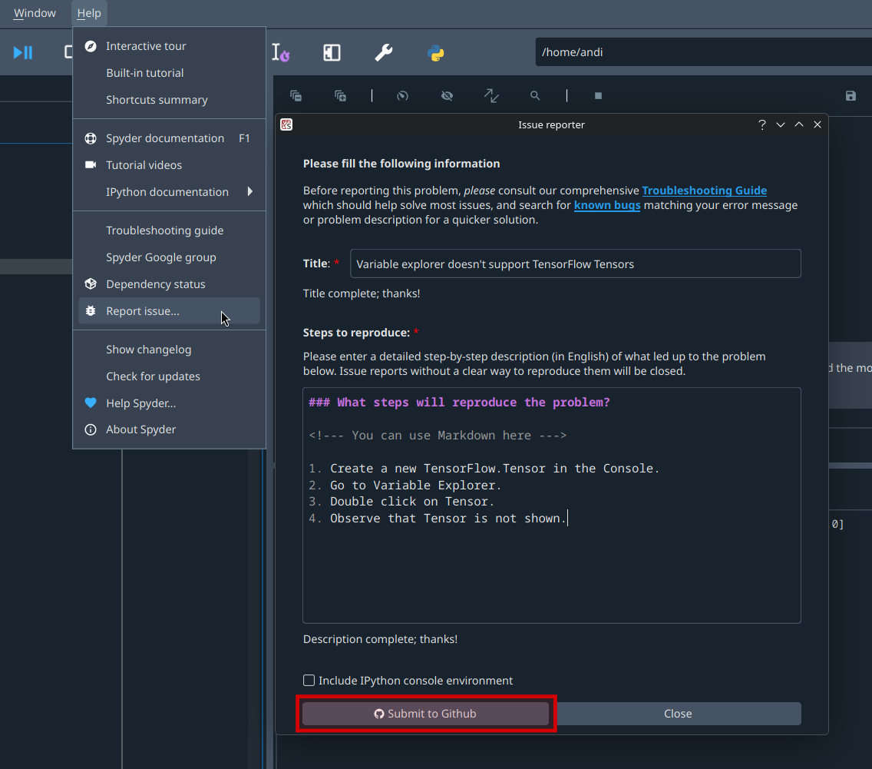The width and height of the screenshot is (872, 769).
Task: Toggle the hidden-eye filter icon
Action: coord(447,96)
